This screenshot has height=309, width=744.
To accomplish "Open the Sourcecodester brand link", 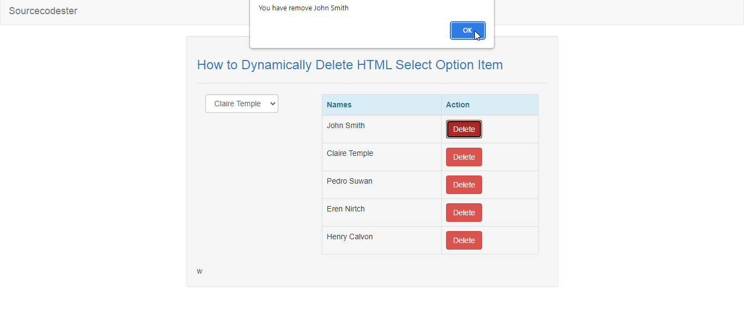I will coord(43,11).
